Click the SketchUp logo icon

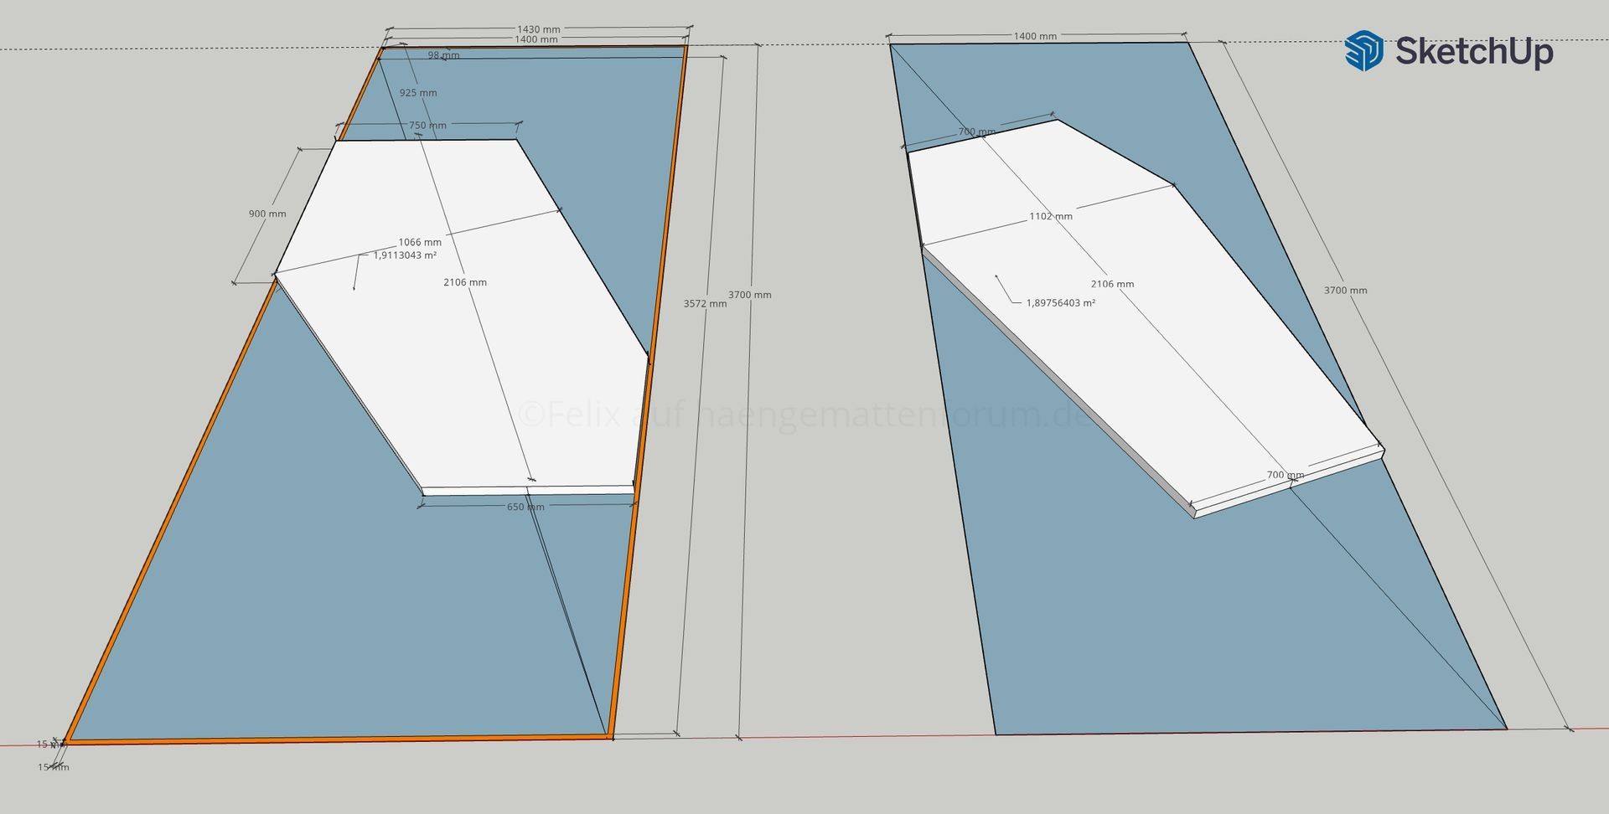coord(1363,50)
